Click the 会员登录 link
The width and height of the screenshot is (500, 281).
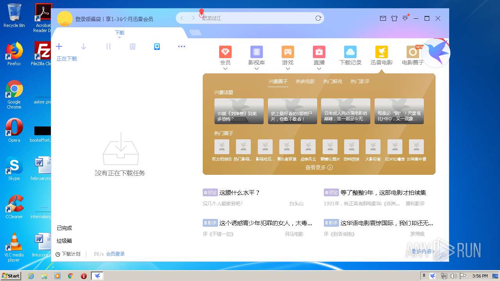click(116, 254)
